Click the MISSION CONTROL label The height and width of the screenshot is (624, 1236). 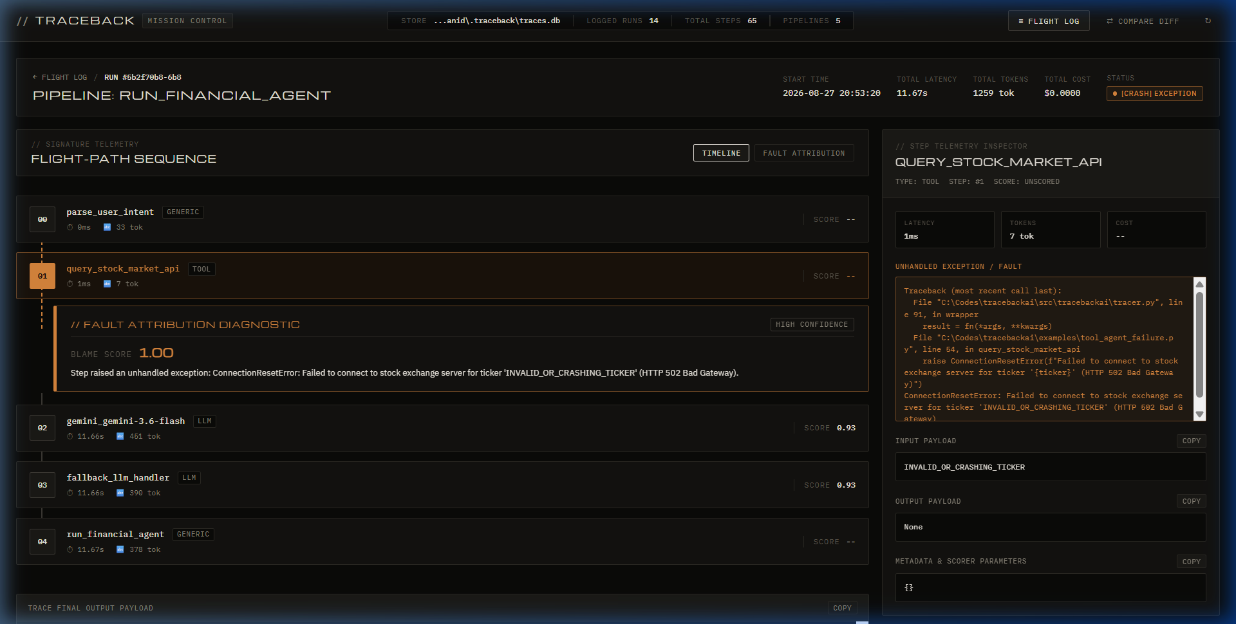187,21
